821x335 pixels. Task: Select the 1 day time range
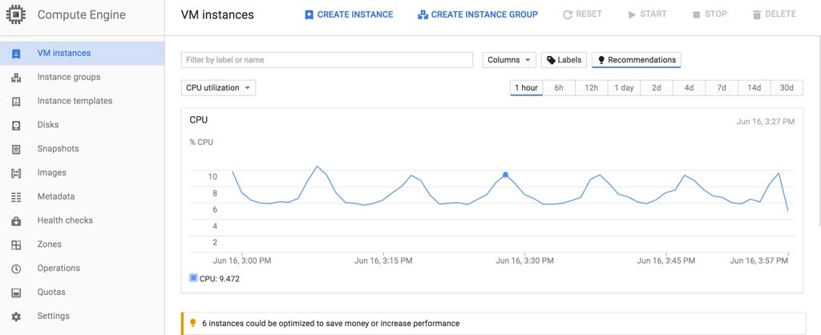pyautogui.click(x=624, y=88)
